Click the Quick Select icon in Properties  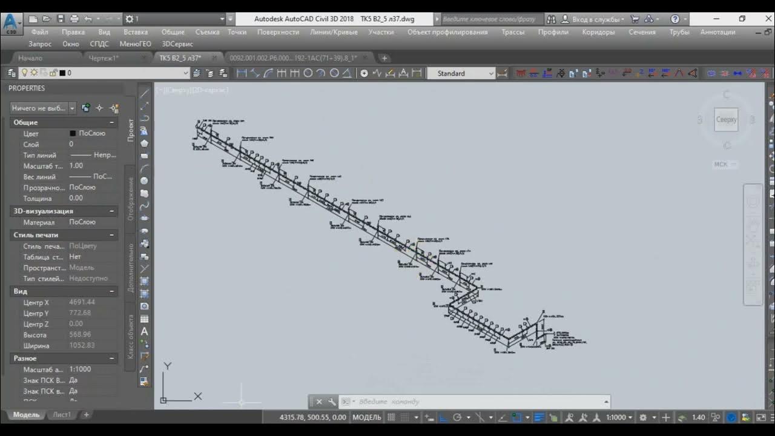coord(114,108)
